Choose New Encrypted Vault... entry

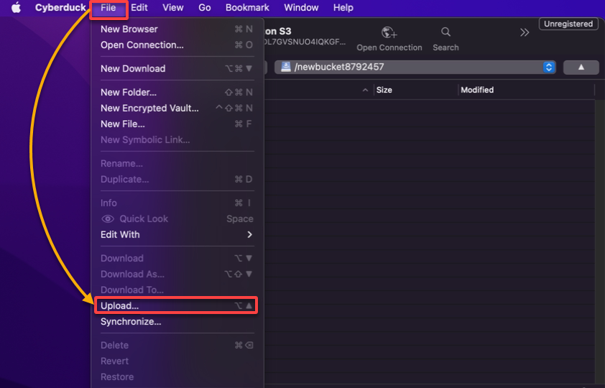pyautogui.click(x=177, y=108)
